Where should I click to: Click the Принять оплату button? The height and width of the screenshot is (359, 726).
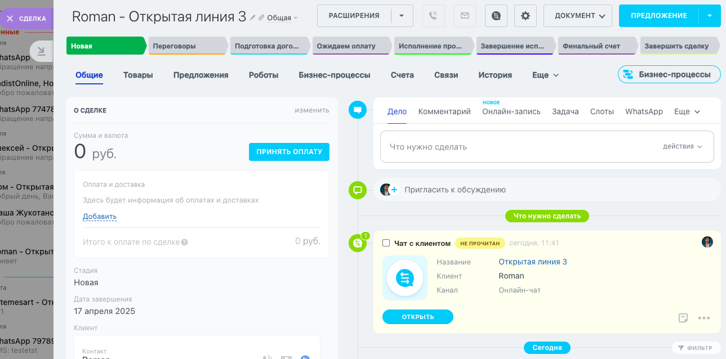289,152
